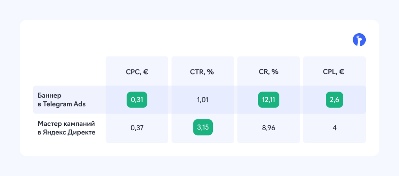Click the Баннер в Telegram Ads row label
Image resolution: width=399 pixels, height=176 pixels.
(x=61, y=100)
